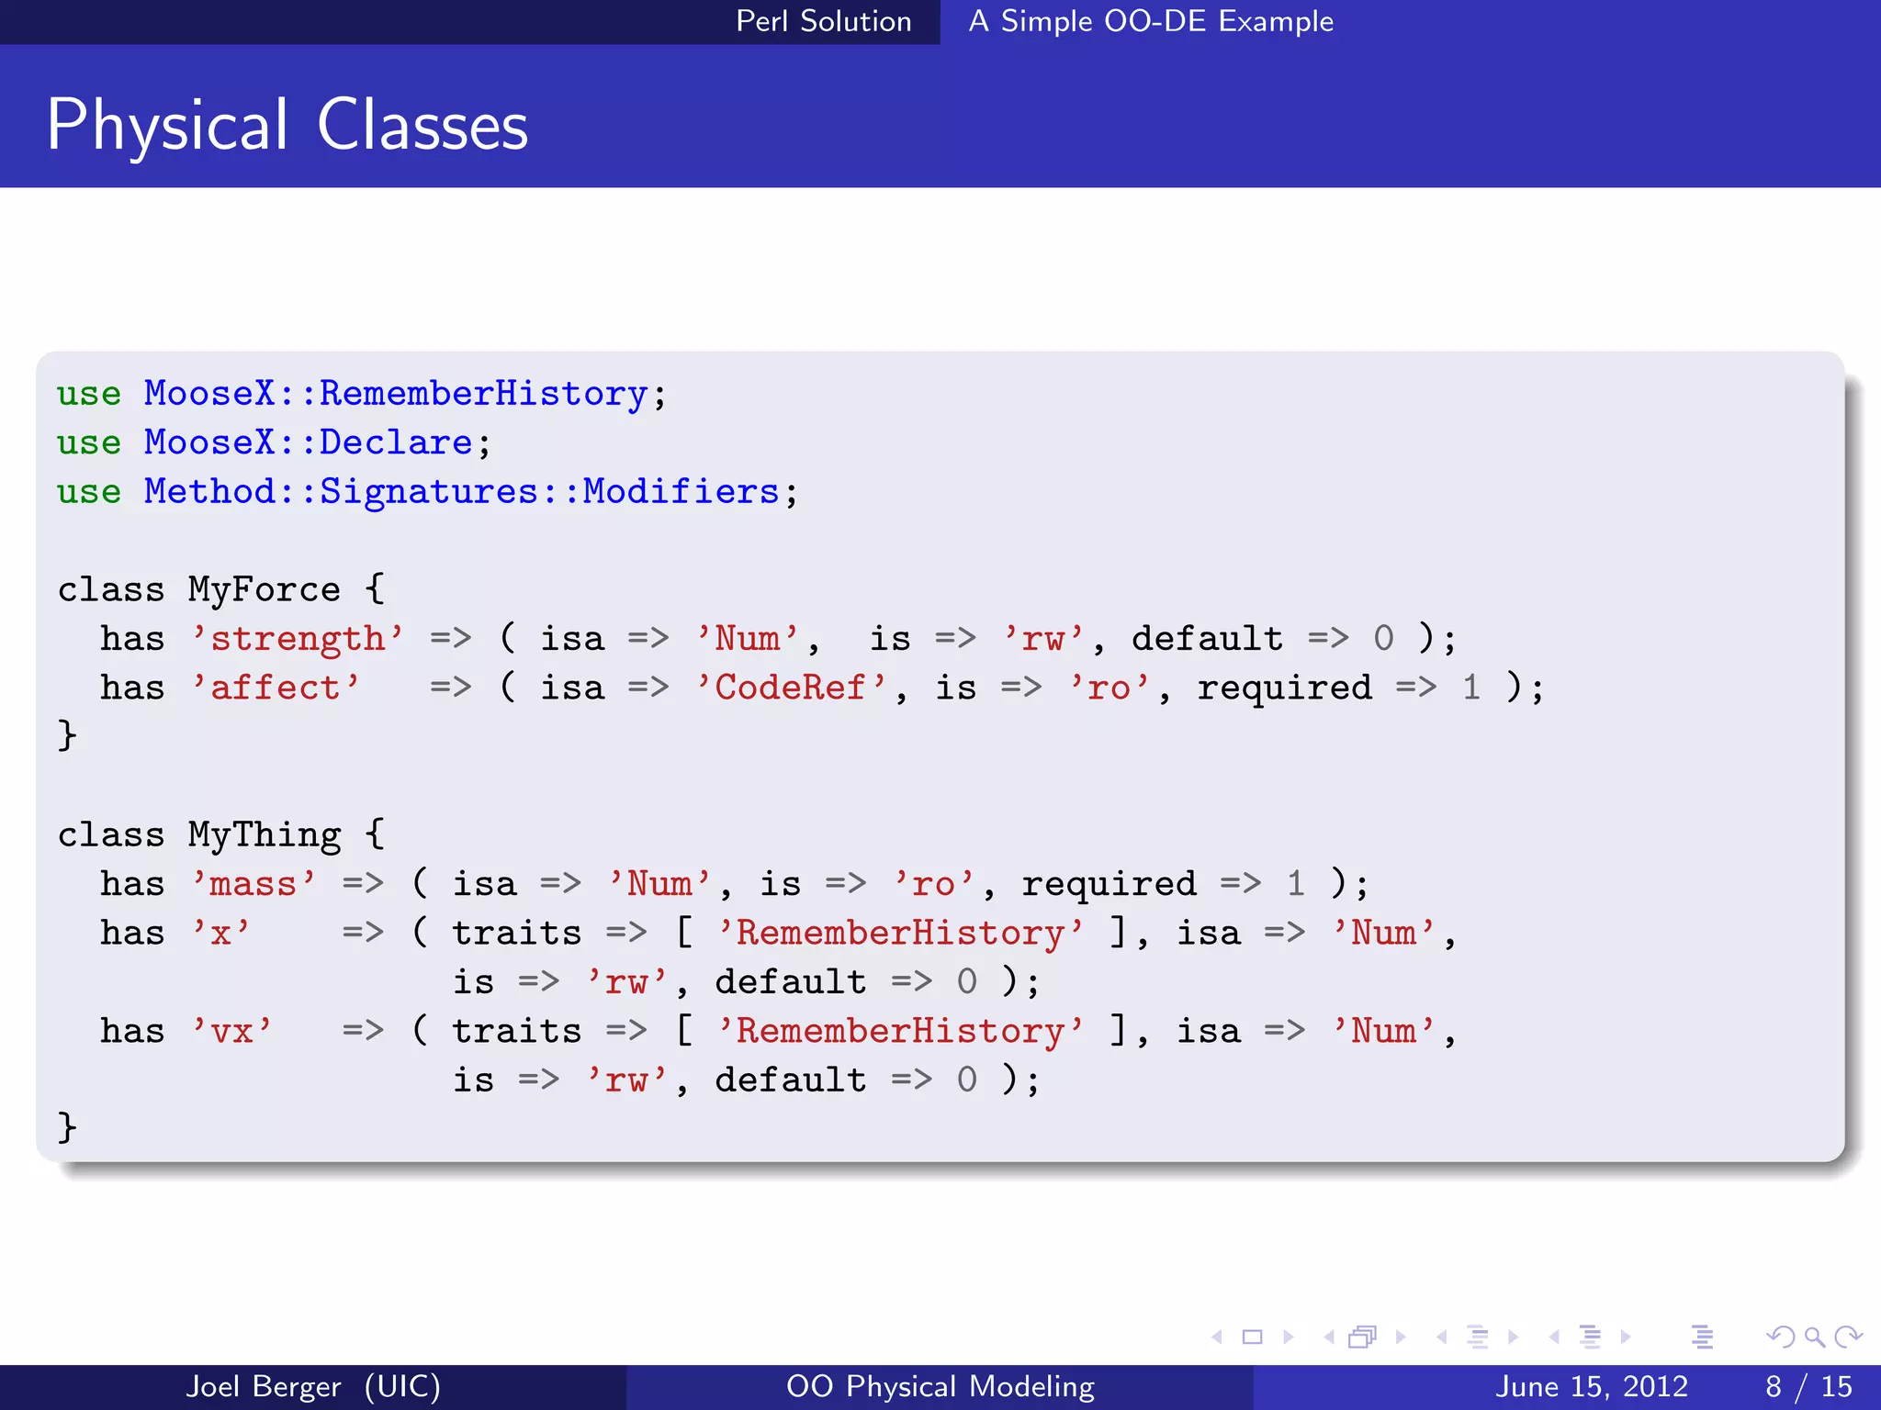Click the class MyForce line
1881x1410 pixels.
click(x=221, y=589)
